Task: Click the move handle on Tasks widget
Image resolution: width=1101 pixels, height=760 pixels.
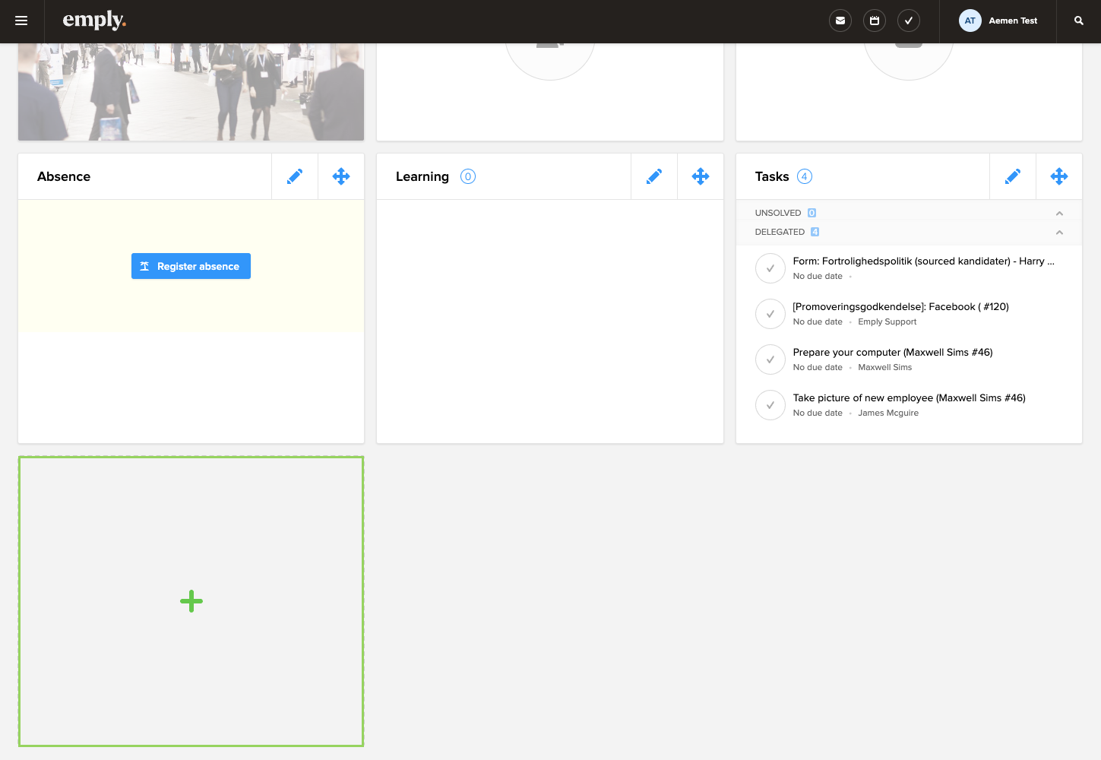Action: click(1059, 176)
